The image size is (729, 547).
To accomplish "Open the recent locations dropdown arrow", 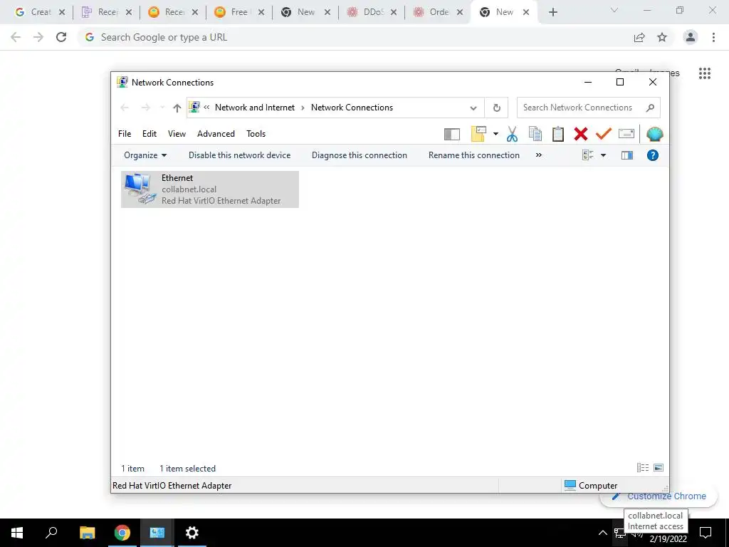I will (x=162, y=108).
